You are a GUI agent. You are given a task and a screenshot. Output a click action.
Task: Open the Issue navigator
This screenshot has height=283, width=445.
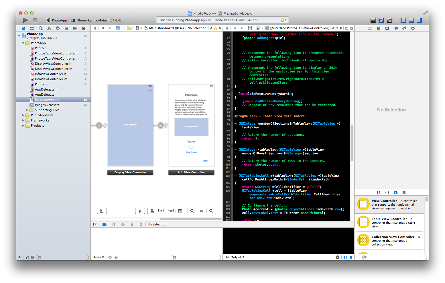pos(49,28)
